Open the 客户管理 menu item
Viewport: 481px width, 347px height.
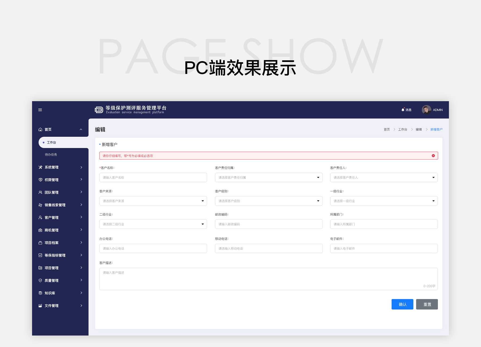point(52,218)
